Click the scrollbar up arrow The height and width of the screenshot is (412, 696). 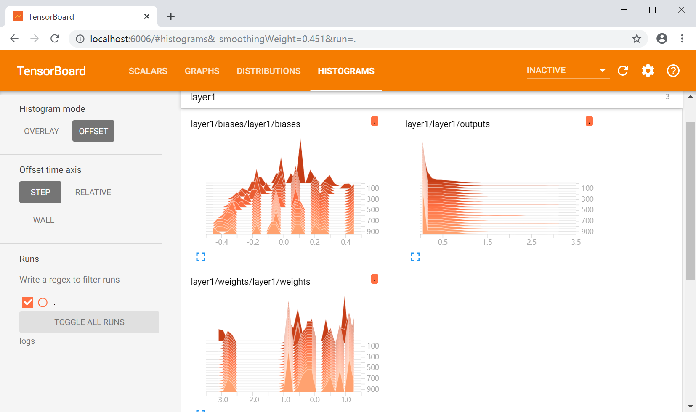tap(691, 96)
